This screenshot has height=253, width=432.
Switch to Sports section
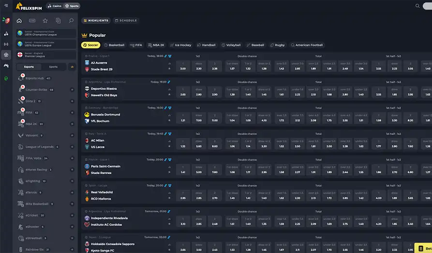pos(72,6)
